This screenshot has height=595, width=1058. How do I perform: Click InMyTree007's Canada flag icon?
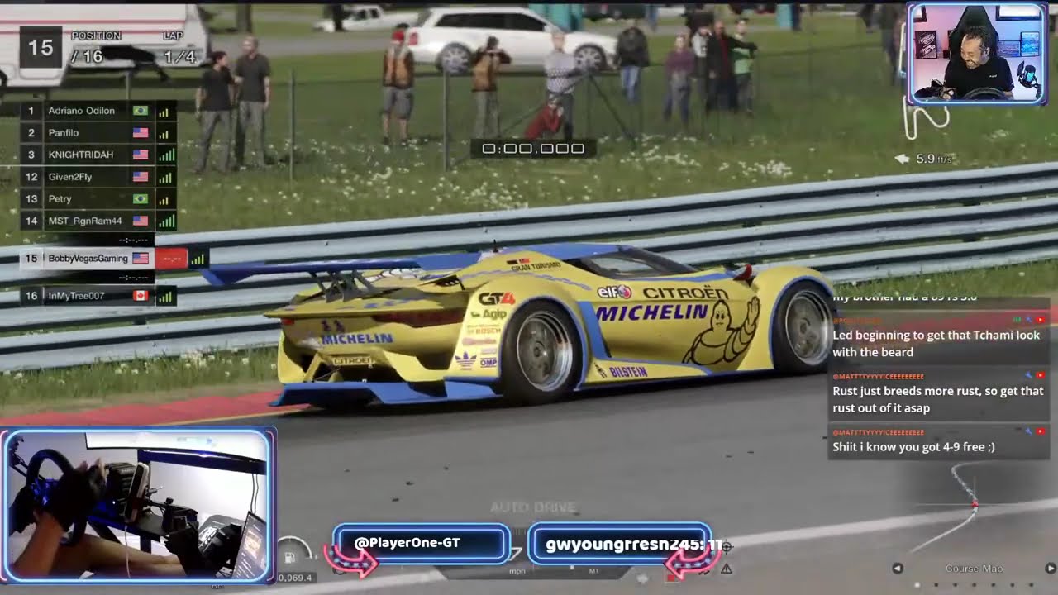click(141, 295)
